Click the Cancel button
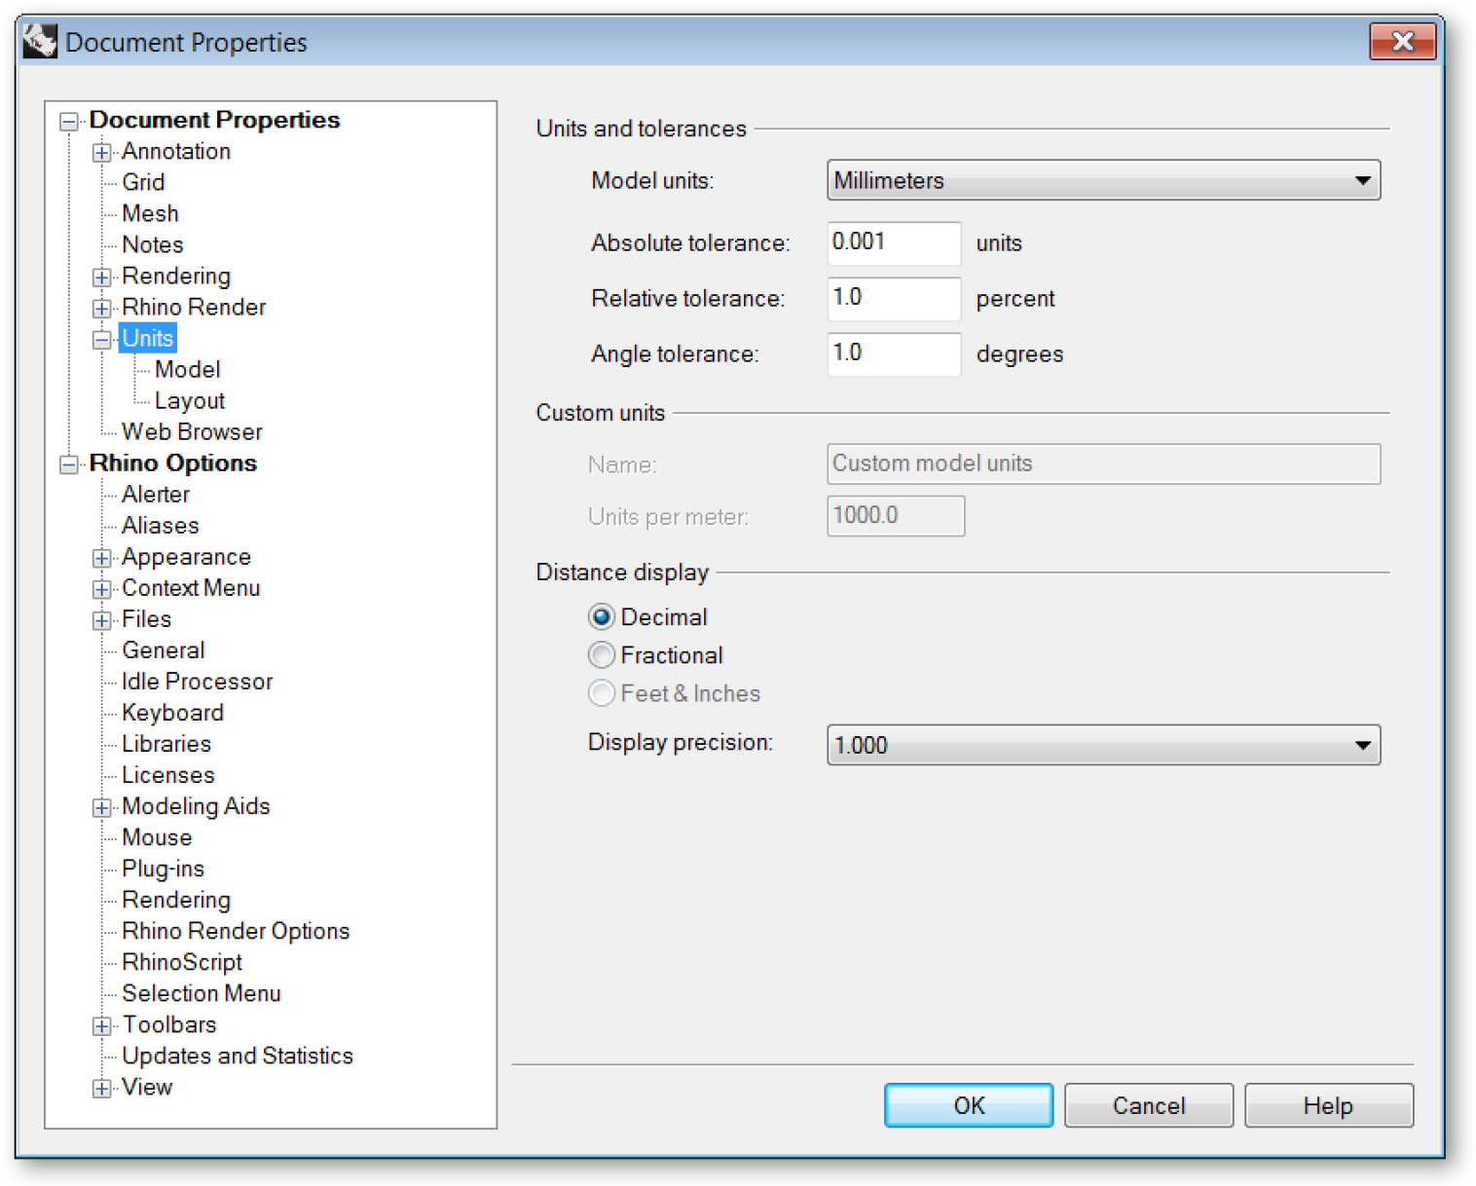The width and height of the screenshot is (1476, 1186). [1148, 1105]
